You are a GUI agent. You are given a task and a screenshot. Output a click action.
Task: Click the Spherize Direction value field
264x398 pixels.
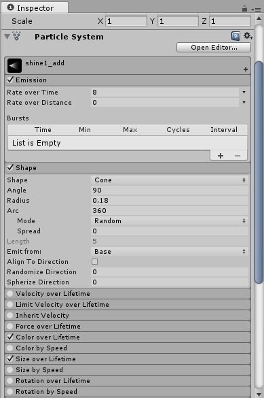(x=170, y=282)
